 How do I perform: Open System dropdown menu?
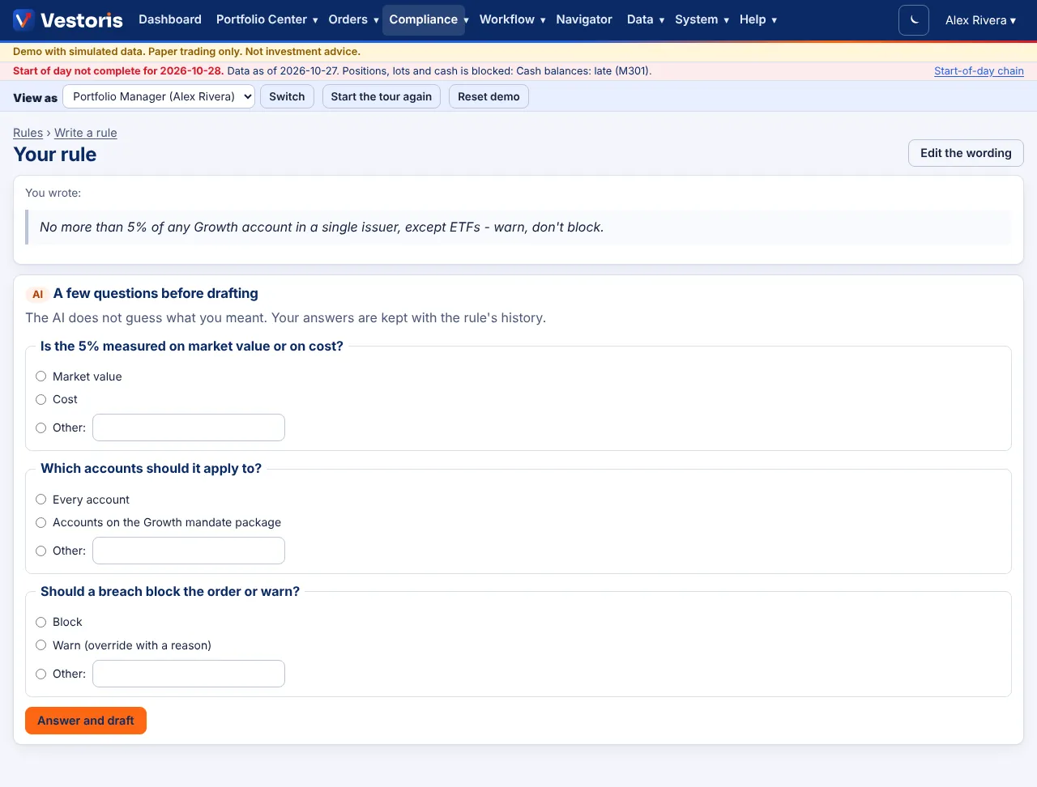pos(702,19)
